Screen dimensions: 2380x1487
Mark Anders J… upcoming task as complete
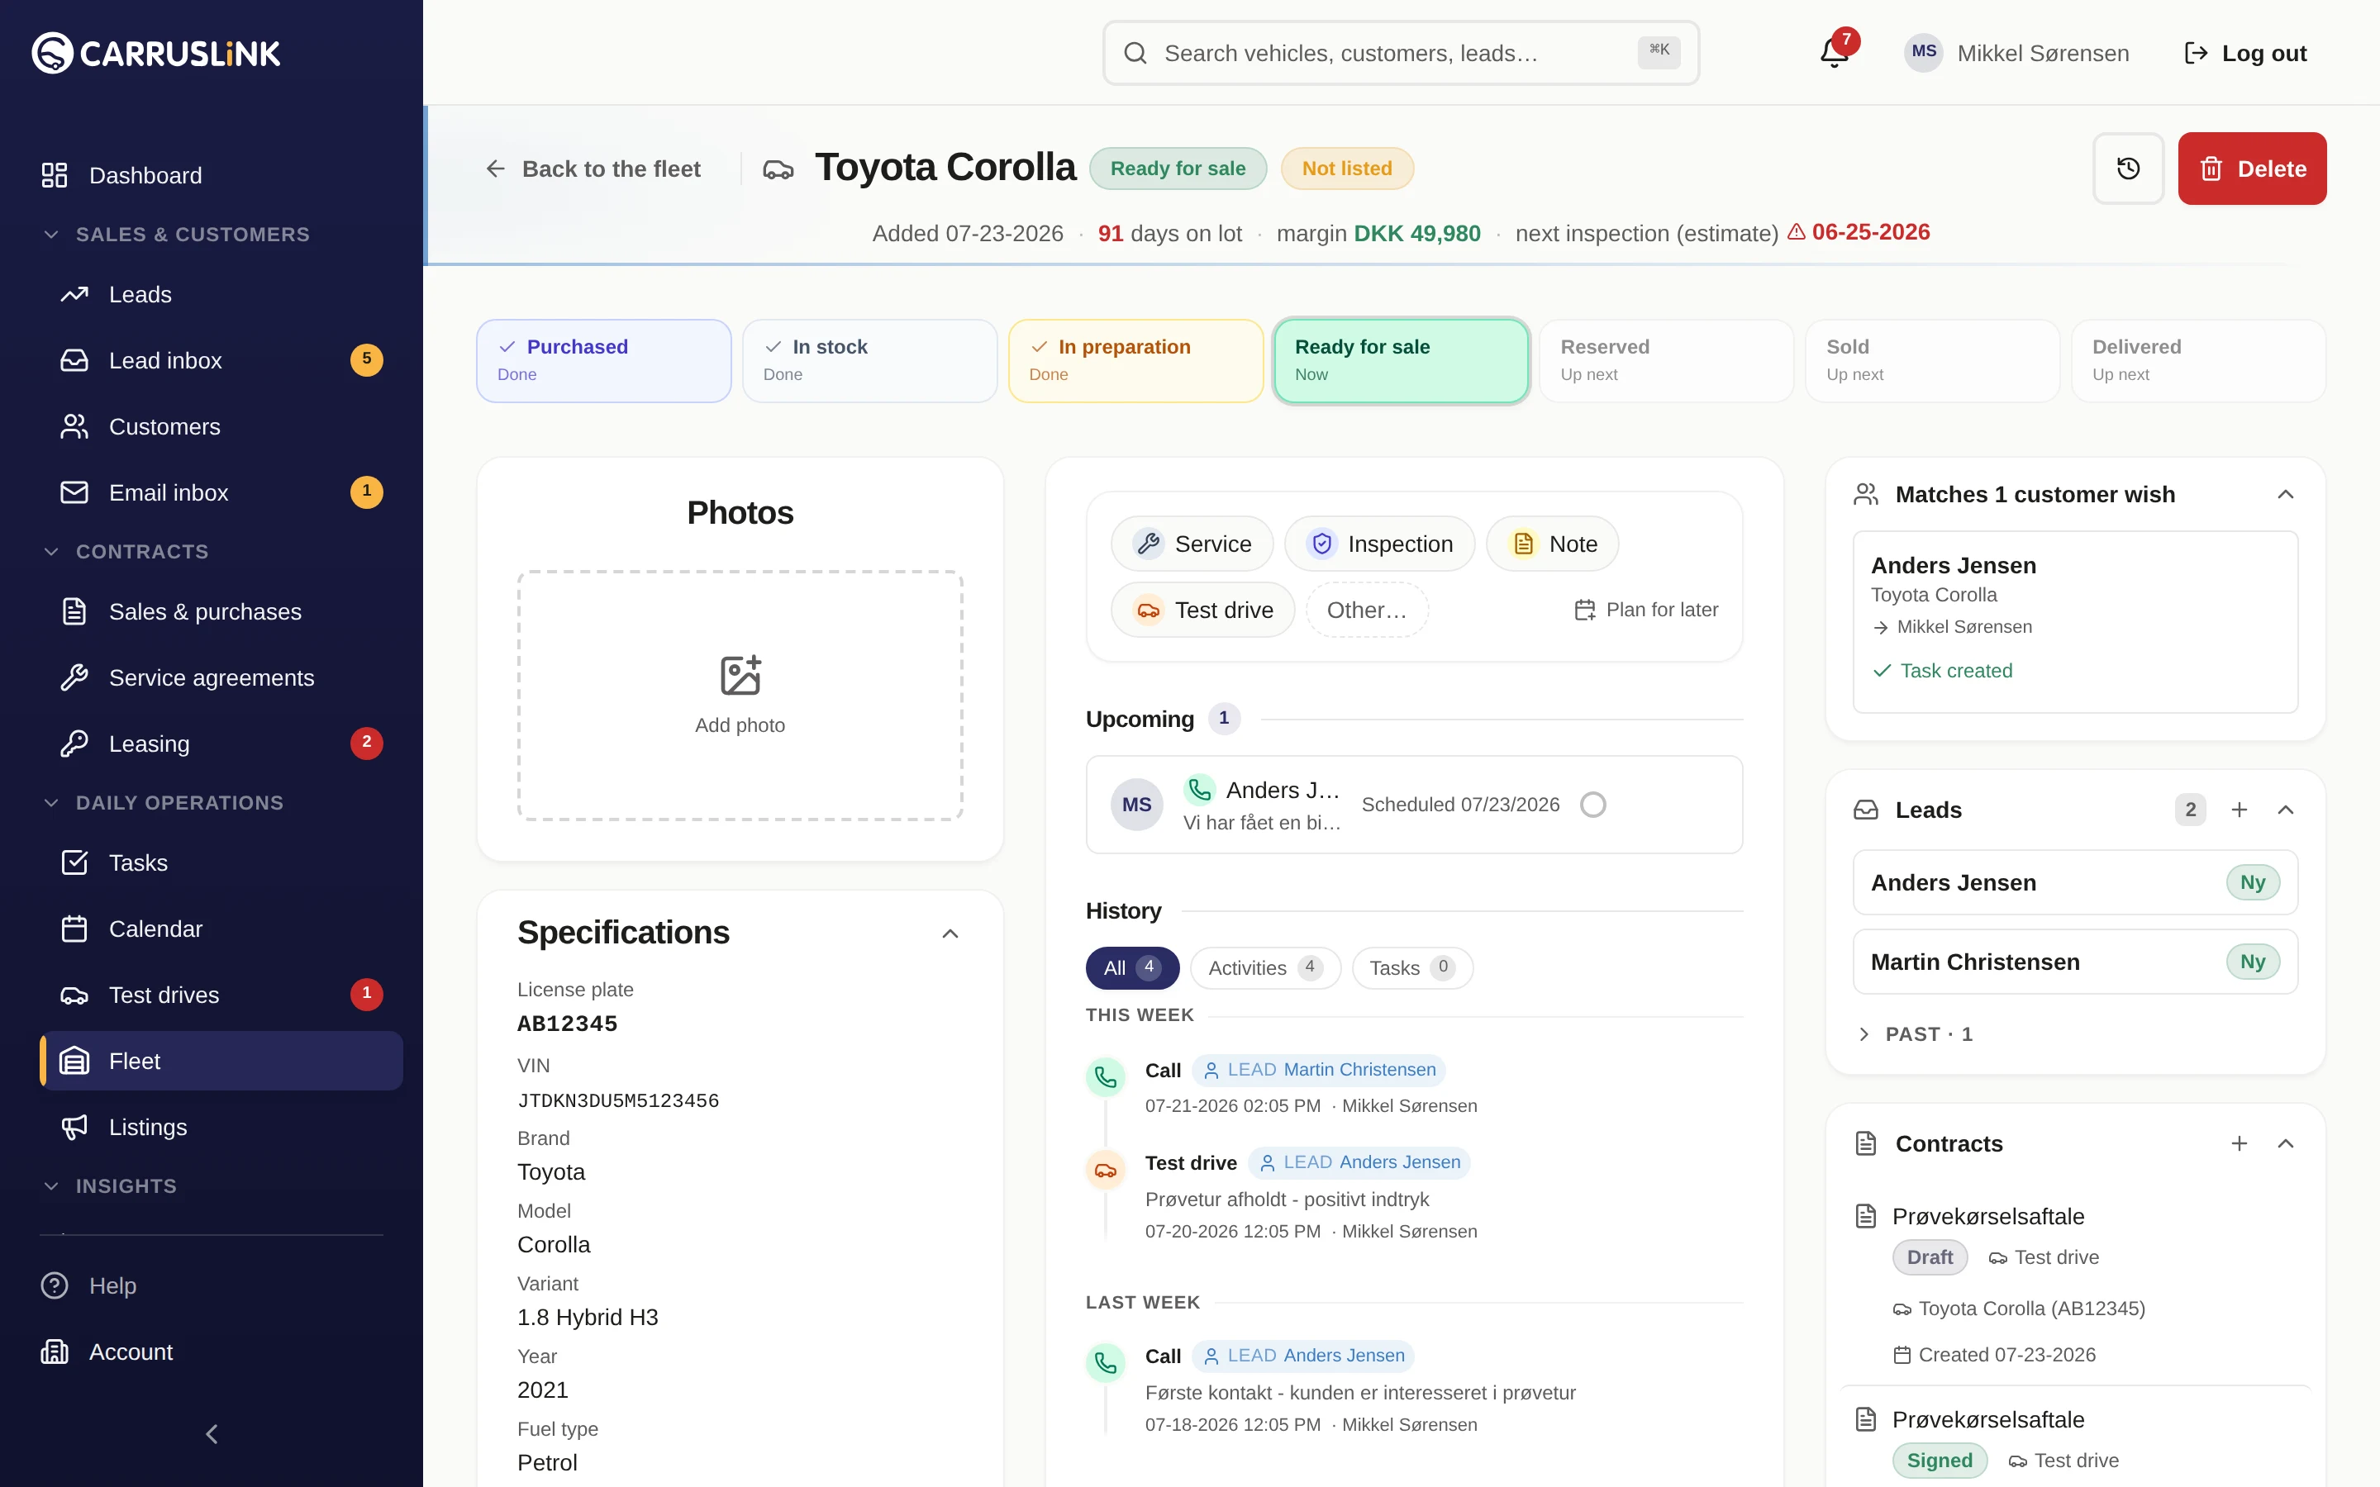[1592, 805]
